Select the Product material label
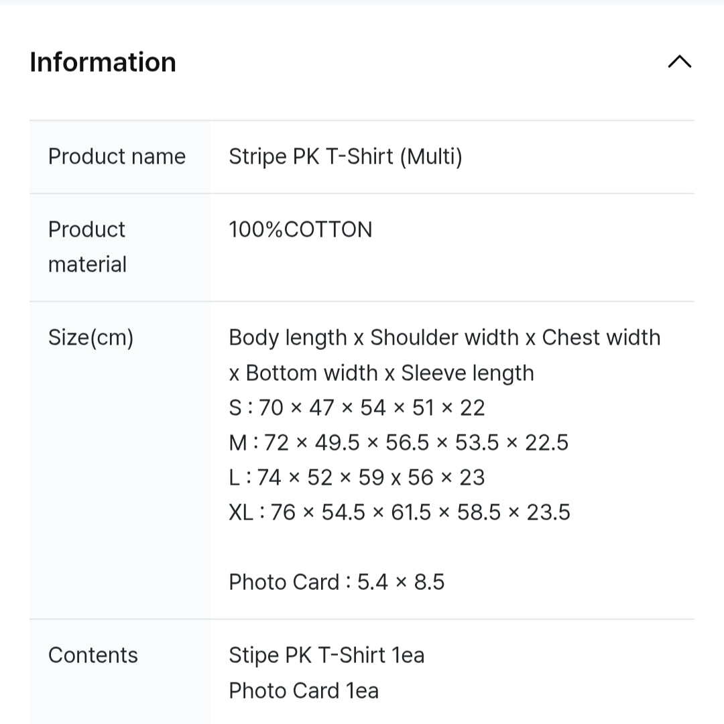The height and width of the screenshot is (724, 724). click(x=87, y=247)
